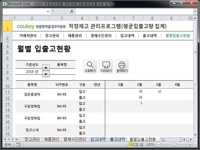The width and height of the screenshot is (200, 150).
Task: Switch to Page Layout view icon
Action: click(x=136, y=145)
